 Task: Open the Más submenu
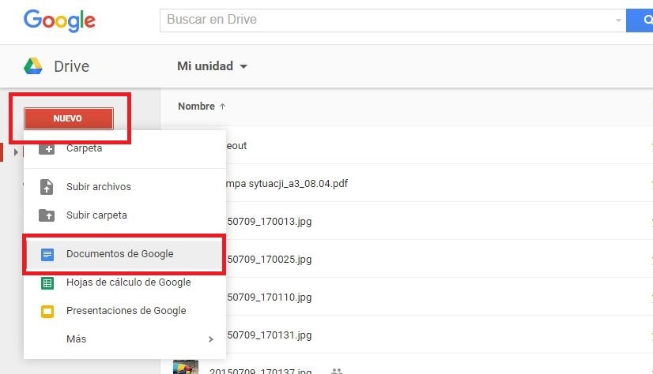point(125,339)
